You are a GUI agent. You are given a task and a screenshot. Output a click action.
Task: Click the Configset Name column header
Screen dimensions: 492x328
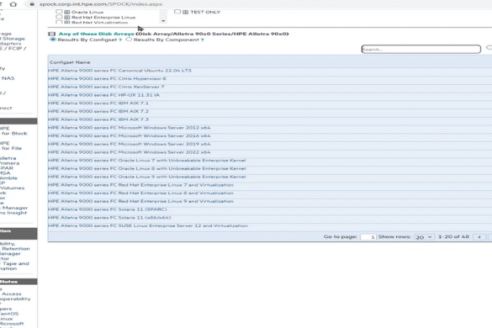point(70,62)
